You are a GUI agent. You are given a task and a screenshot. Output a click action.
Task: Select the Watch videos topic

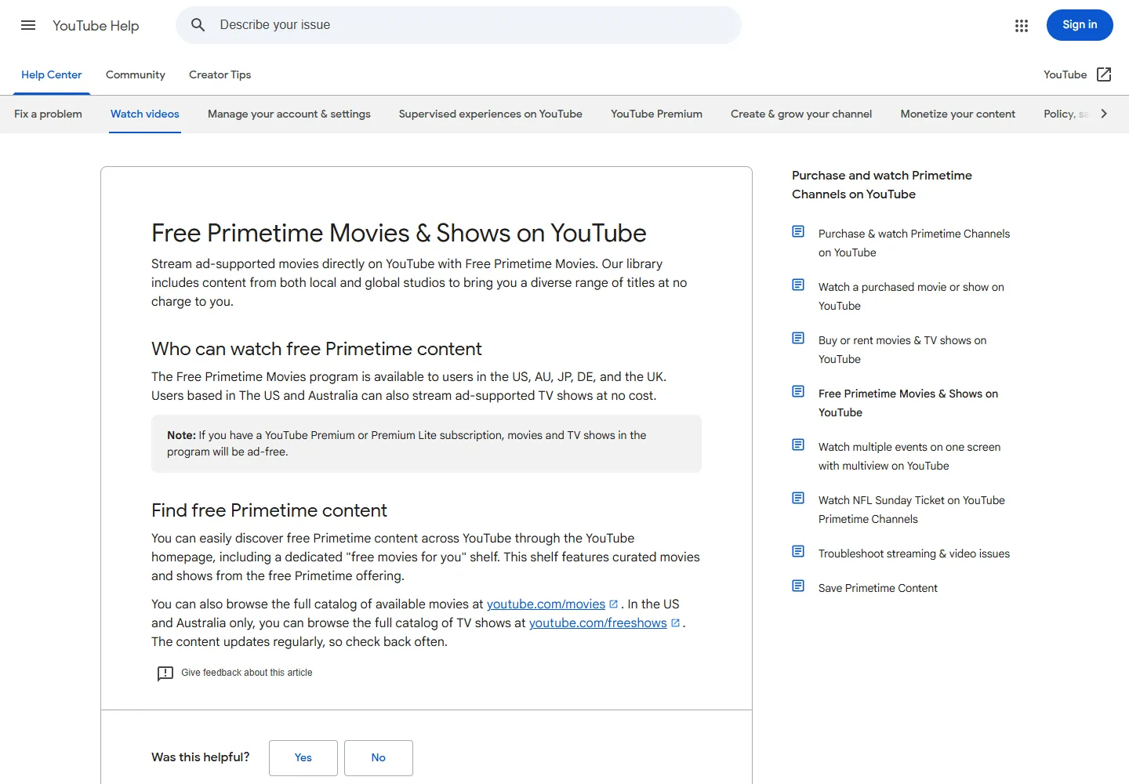[x=145, y=114]
